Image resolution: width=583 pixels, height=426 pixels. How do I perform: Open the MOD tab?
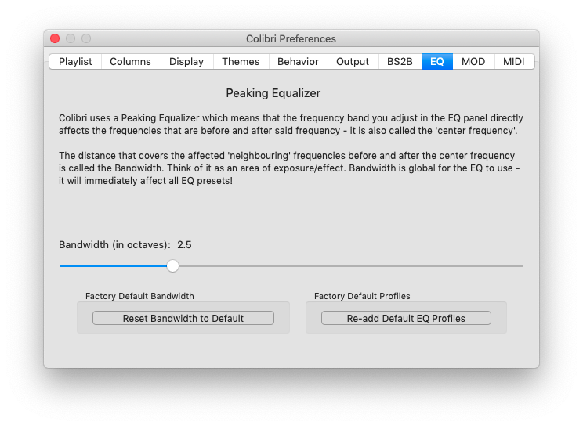tap(473, 61)
